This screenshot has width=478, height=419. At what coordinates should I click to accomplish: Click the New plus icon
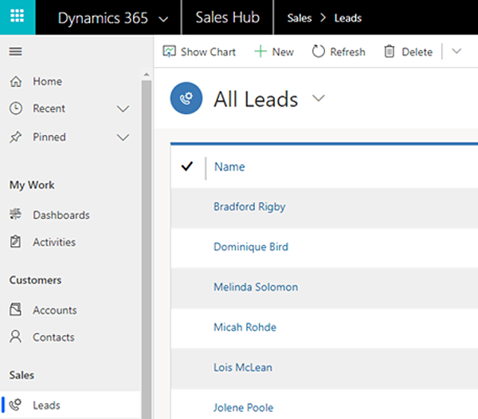click(261, 52)
